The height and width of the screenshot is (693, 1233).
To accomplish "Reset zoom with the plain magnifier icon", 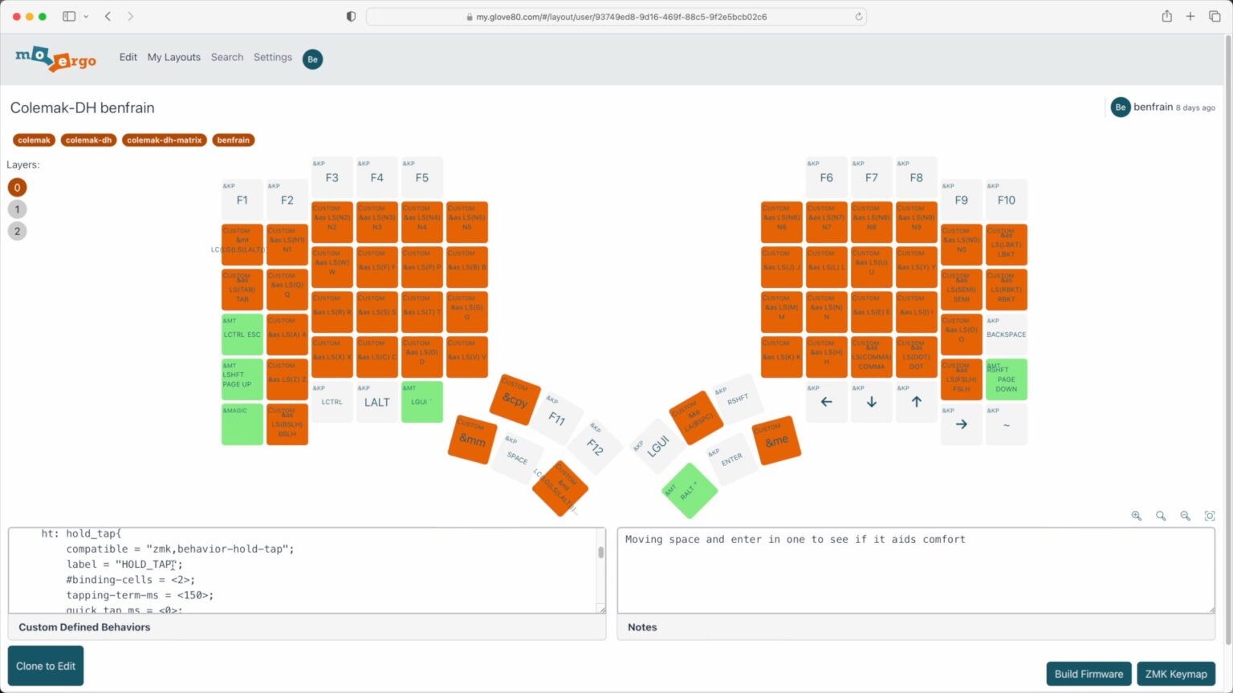I will pos(1161,516).
